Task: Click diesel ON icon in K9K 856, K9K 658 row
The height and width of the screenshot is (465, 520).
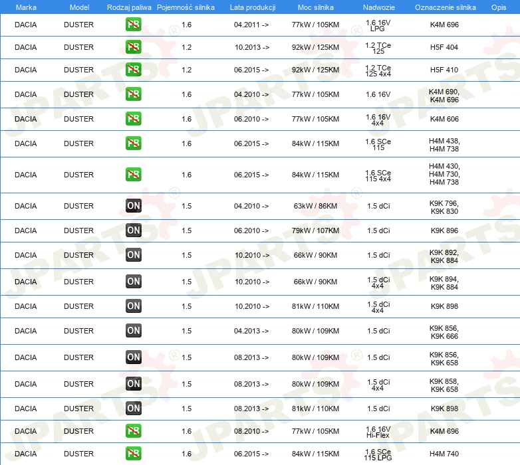Action: 133,357
